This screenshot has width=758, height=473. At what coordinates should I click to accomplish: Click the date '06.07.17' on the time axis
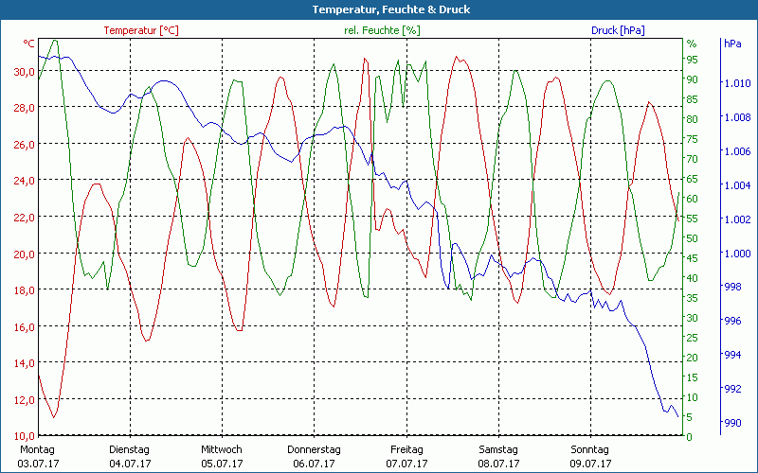coord(314,464)
